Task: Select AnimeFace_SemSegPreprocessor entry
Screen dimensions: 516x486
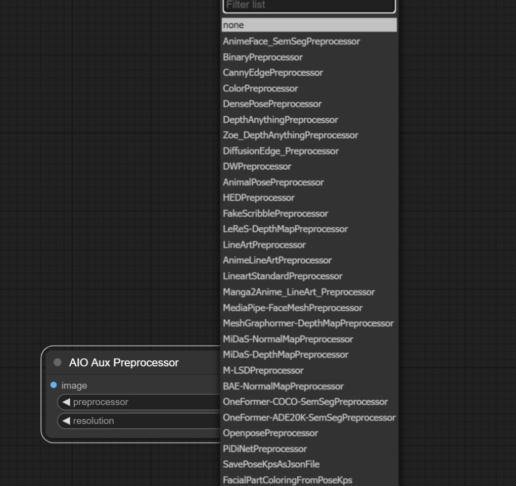Action: click(292, 41)
